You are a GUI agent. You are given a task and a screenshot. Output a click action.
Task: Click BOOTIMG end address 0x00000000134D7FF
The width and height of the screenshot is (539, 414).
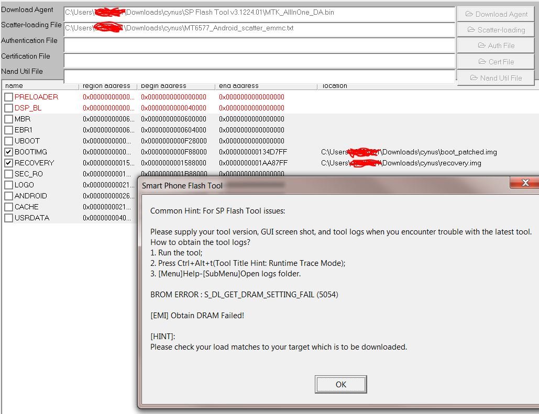[252, 152]
